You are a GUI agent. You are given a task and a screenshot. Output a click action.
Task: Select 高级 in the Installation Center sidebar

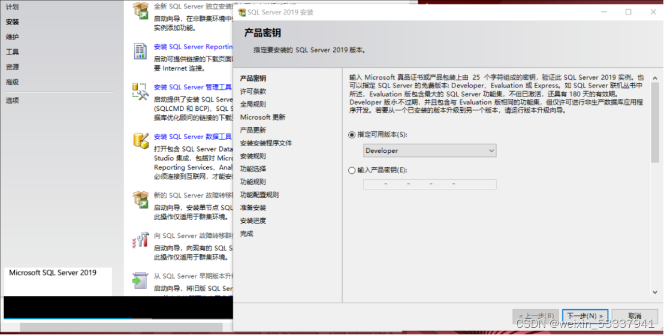point(12,82)
